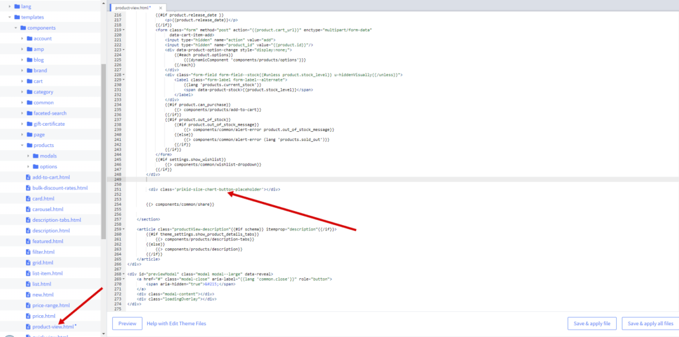679x337 pixels.
Task: Click the Preview button
Action: pos(127,324)
